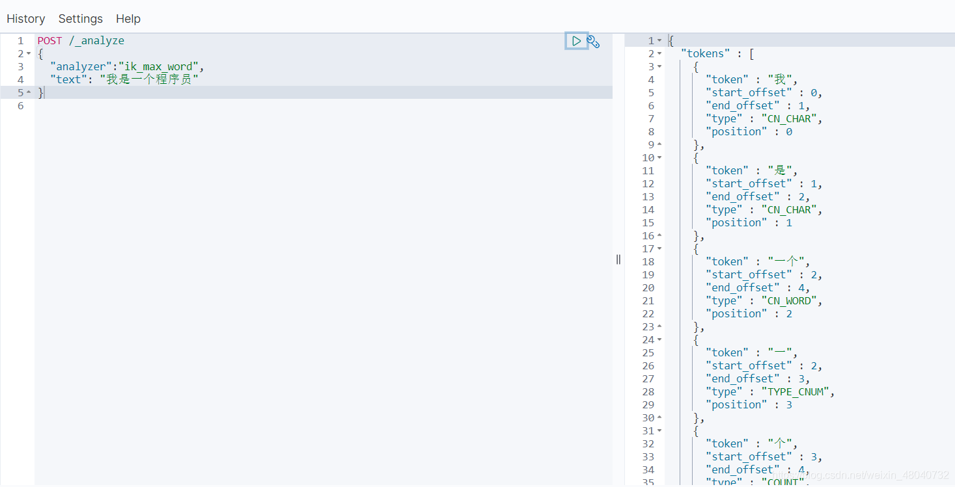
Task: Click "position" : 2 on response line 22
Action: pos(749,313)
